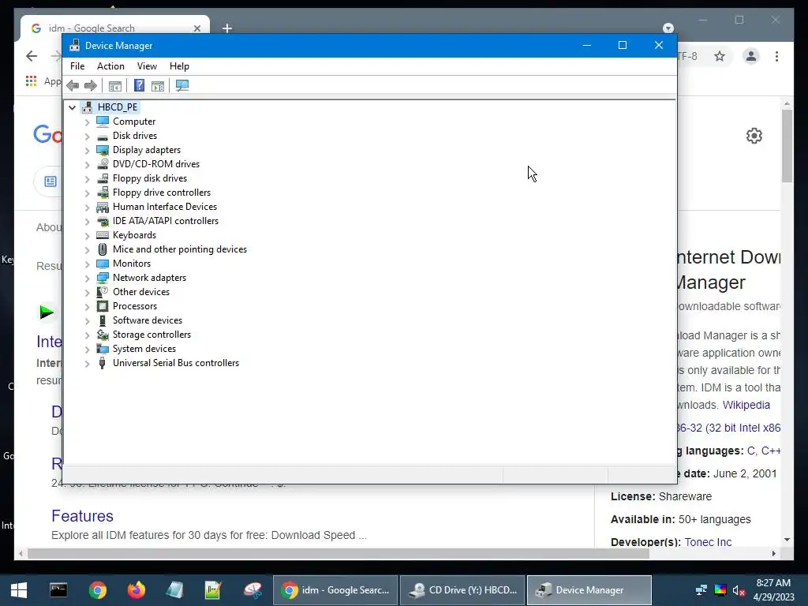Open the File menu
Screen dimensions: 808x606
pos(77,66)
